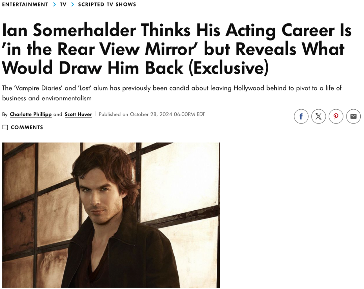Click the chevron after Entertainment breadcrumb
The image size is (364, 289).
[x=54, y=4]
